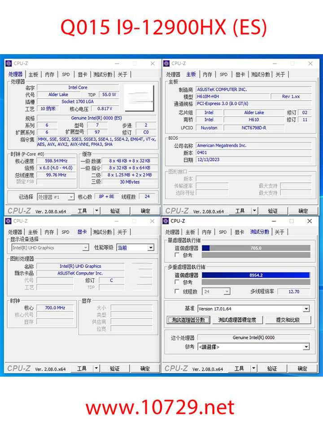Screen dimensions: 323x430
Task: Switch to 显卡 tab in mainboard window
Action: pyautogui.click(x=240, y=74)
